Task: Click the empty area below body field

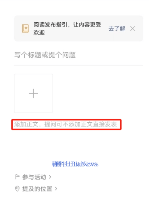Action: tap(79, 144)
